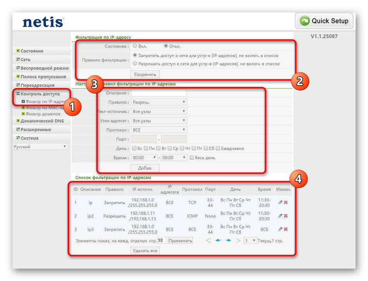Screen dimensions: 368x281
Task: Click the Добав. button to add rule
Action: (x=145, y=168)
